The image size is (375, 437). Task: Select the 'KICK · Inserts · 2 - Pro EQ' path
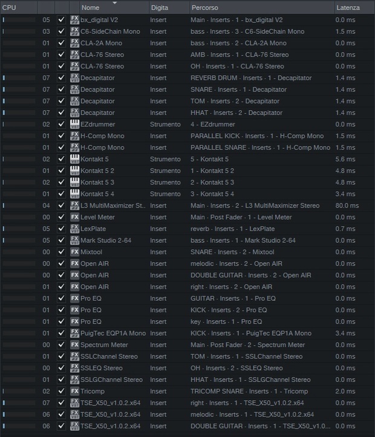pos(229,310)
